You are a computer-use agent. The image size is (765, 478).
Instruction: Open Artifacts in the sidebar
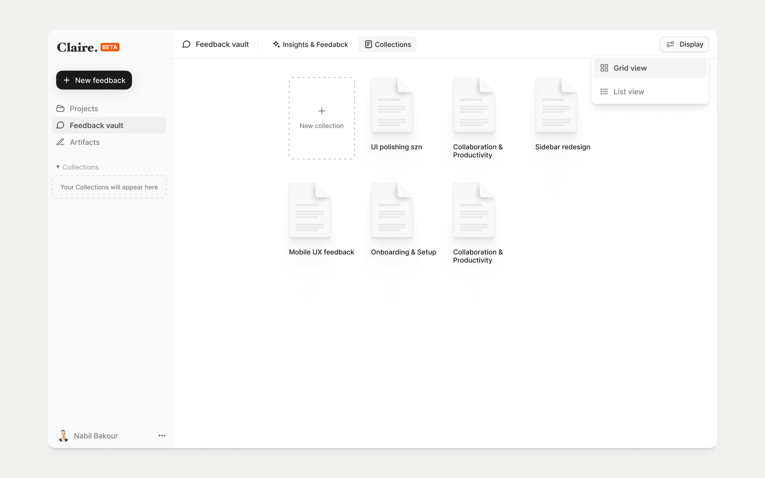[109, 142]
